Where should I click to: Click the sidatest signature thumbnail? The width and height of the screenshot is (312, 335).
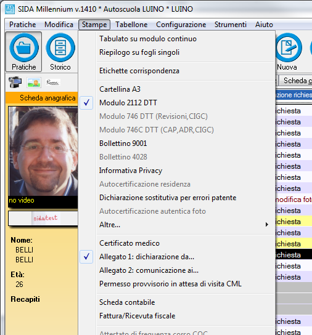pyautogui.click(x=46, y=218)
